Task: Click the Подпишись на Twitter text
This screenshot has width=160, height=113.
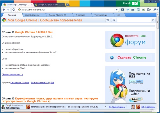Action: [139, 92]
